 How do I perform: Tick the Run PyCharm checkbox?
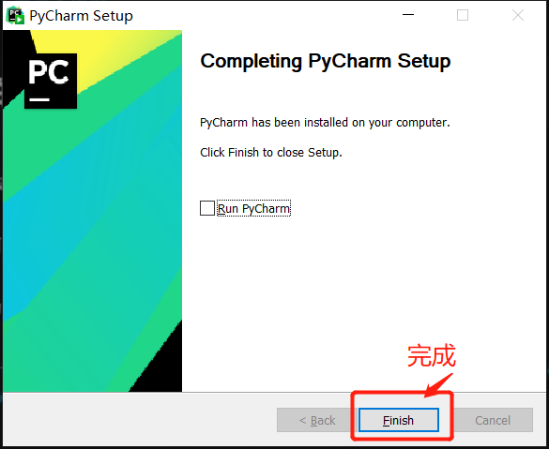[x=207, y=208]
